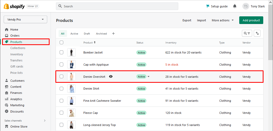Add a new view with the plus icon

tap(113, 33)
